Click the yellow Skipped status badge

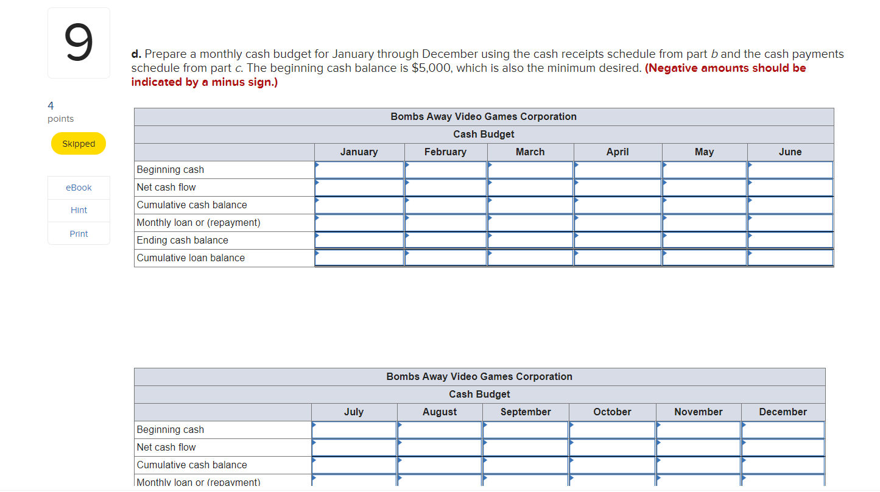[79, 144]
